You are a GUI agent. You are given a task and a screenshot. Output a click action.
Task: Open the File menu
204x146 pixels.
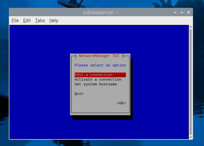click(15, 20)
